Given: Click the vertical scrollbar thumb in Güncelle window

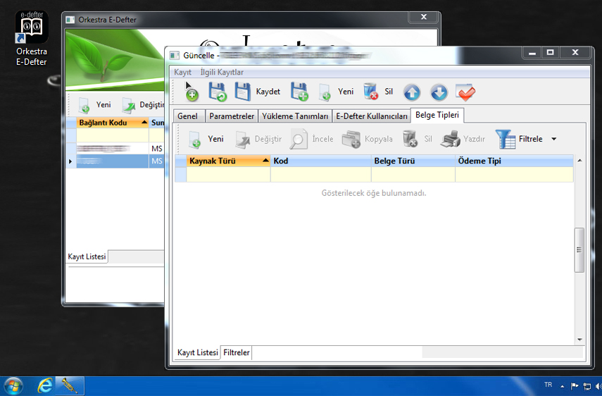Looking at the screenshot, I should click(x=579, y=250).
